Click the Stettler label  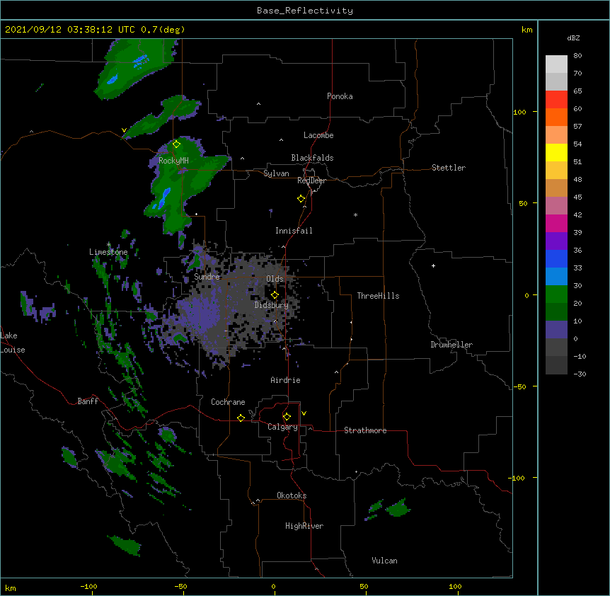point(449,168)
